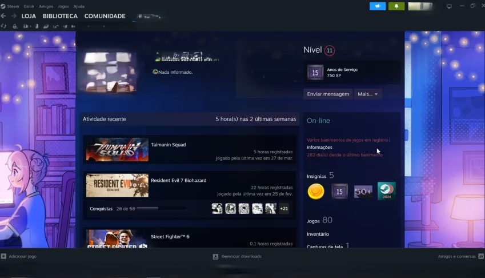Click the level 11 badge circle
485x278 pixels.
(x=330, y=50)
